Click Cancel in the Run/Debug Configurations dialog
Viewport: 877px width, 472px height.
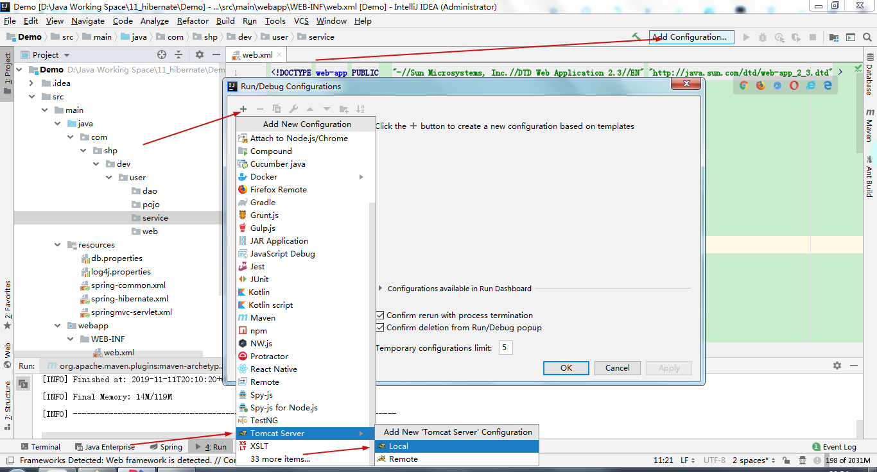618,368
